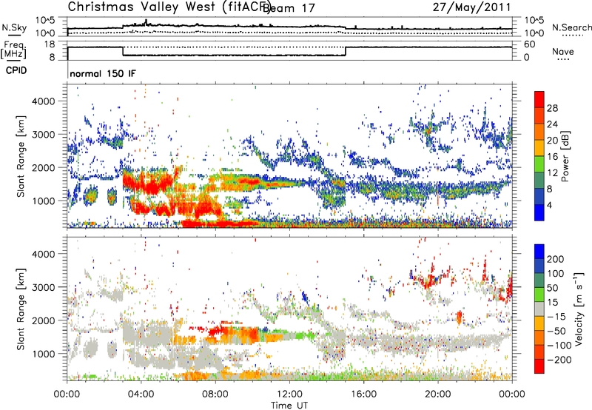The width and height of the screenshot is (592, 410).
Task: Pick the light green 15-50 velocity colorbar segment
Action: tap(539, 295)
